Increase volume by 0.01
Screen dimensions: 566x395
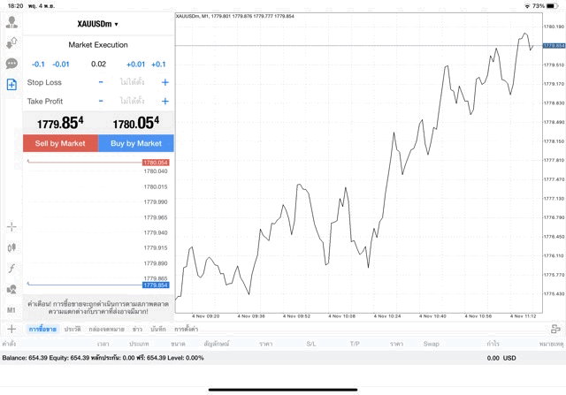pyautogui.click(x=135, y=65)
